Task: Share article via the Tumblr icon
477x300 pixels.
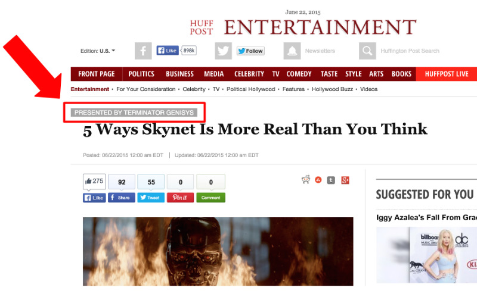Action: (331, 180)
